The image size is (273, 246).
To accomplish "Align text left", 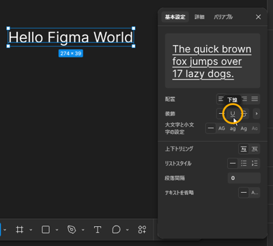I will (221, 99).
